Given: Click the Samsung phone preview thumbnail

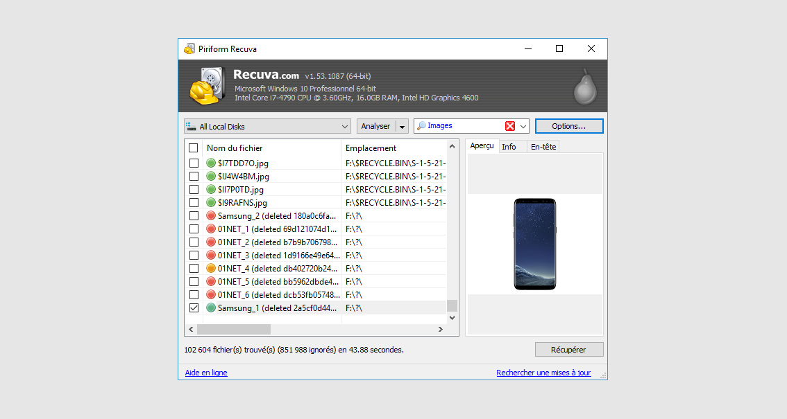Looking at the screenshot, I should pos(535,244).
